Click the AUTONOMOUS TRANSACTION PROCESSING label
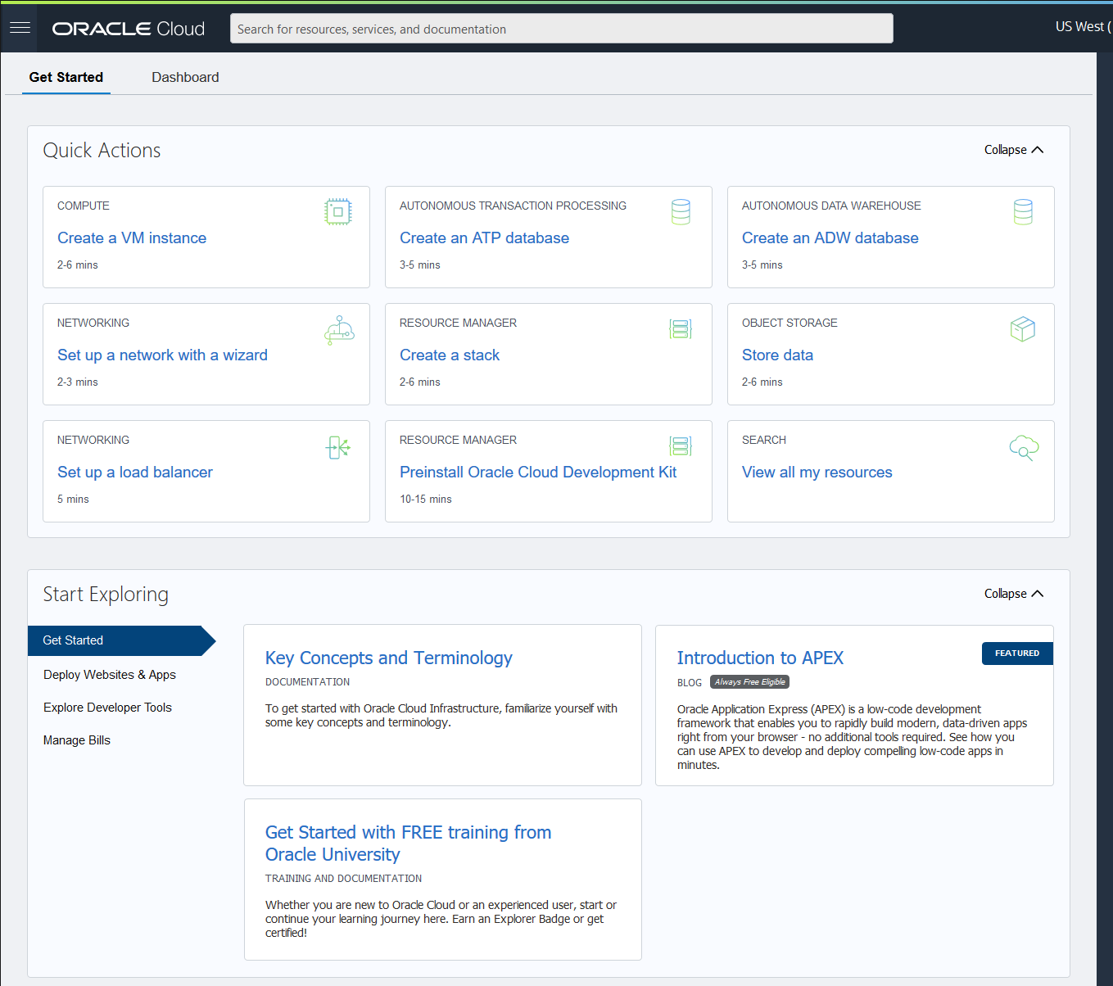The image size is (1113, 986). coord(513,206)
